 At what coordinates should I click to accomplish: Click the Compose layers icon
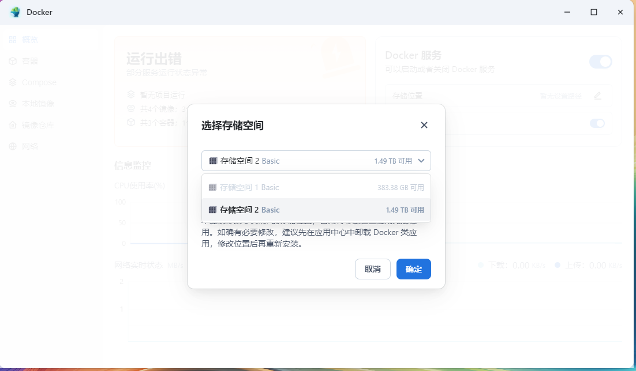(13, 82)
